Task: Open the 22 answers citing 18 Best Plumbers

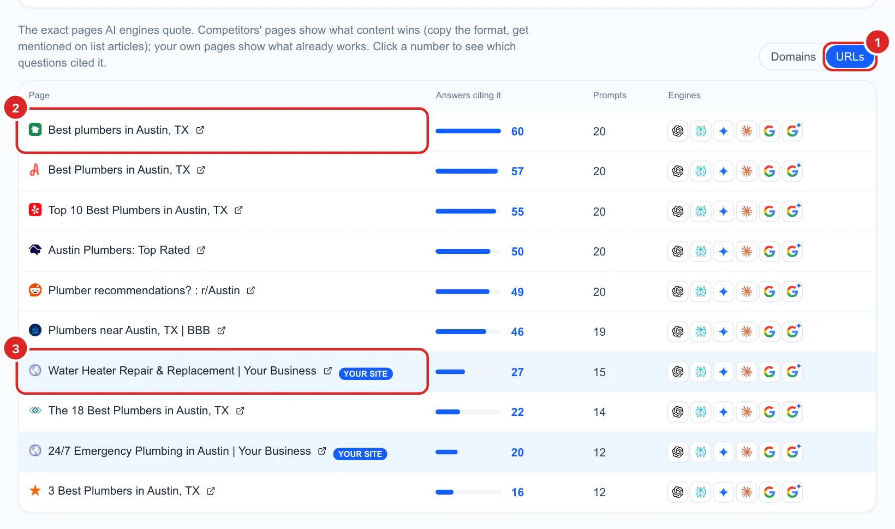Action: (x=517, y=412)
